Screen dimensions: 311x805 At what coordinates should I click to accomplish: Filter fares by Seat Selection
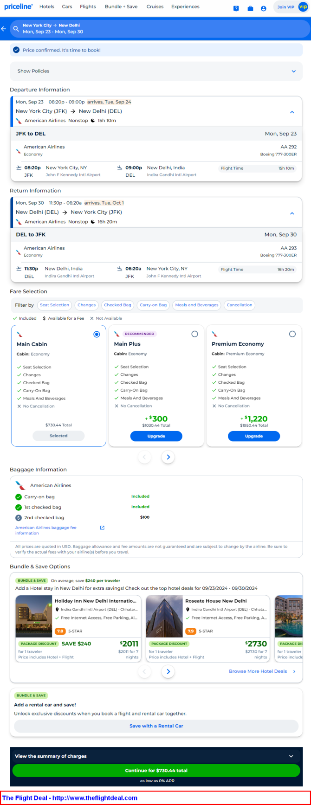click(54, 305)
